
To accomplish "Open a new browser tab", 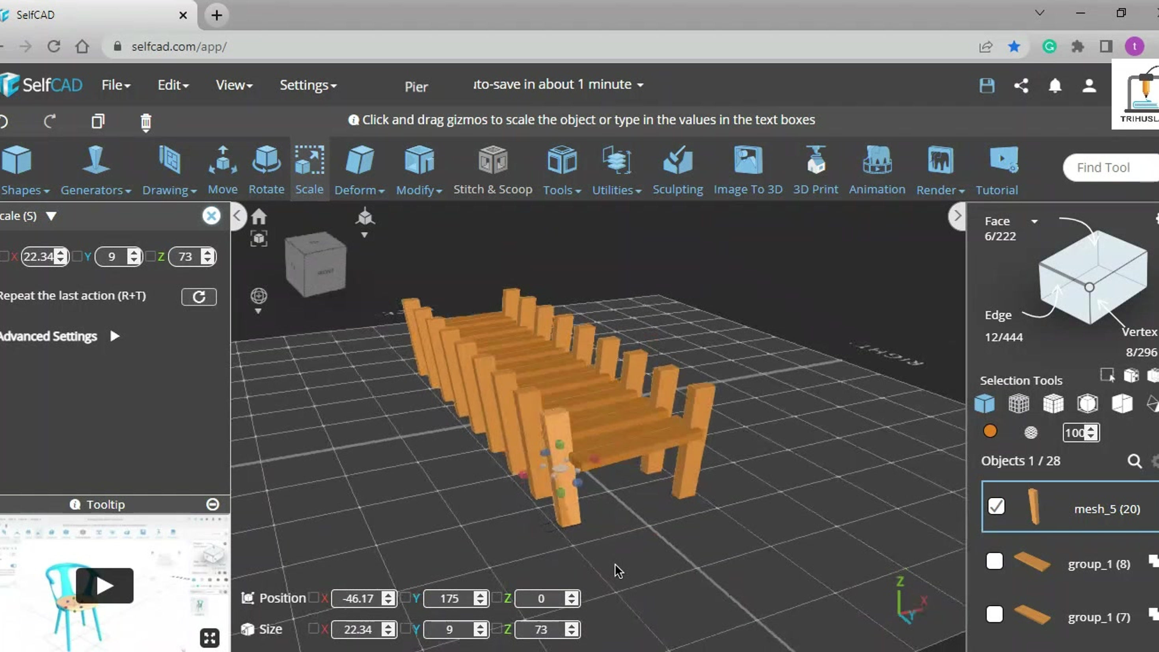I will point(216,15).
